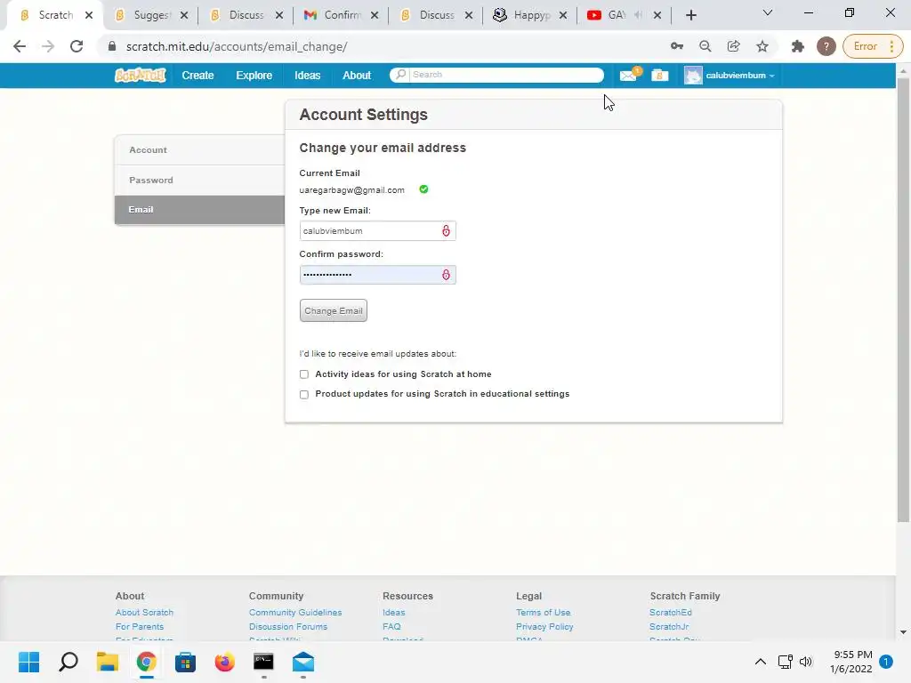Switch to the Happyp tab
The width and height of the screenshot is (911, 683).
530,15
